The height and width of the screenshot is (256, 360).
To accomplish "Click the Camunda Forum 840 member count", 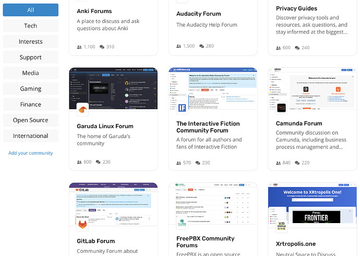I will 286,163.
